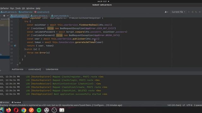Open the software updater 'A' icon in taskbar
202x113 pixels.
click(x=46, y=110)
